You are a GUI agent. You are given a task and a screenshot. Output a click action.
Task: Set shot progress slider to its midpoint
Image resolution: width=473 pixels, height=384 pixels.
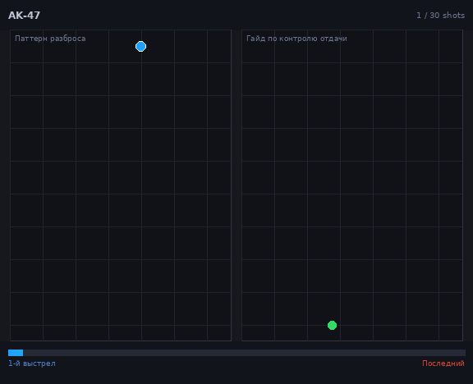[x=236, y=353]
